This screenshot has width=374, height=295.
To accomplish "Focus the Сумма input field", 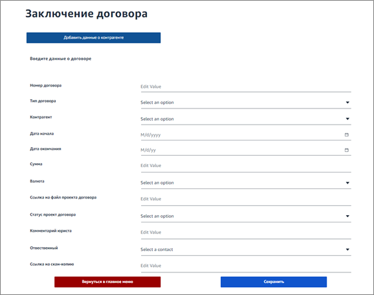I will [246, 166].
